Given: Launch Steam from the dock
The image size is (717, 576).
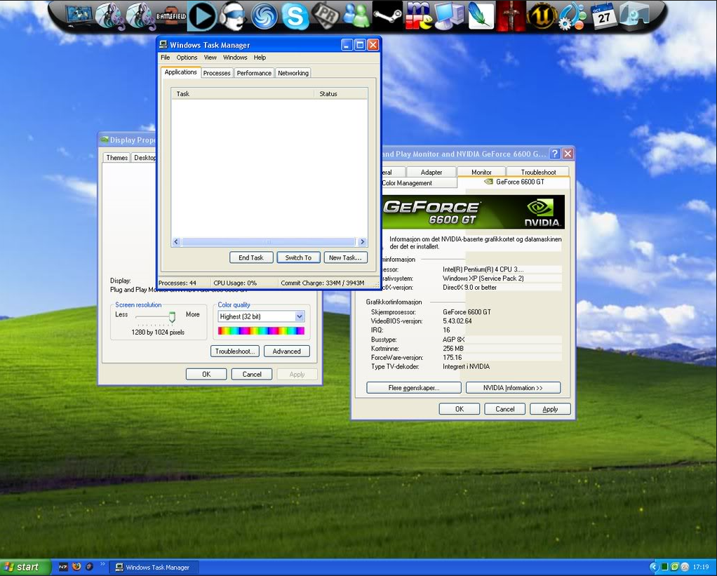Looking at the screenshot, I should coord(387,16).
